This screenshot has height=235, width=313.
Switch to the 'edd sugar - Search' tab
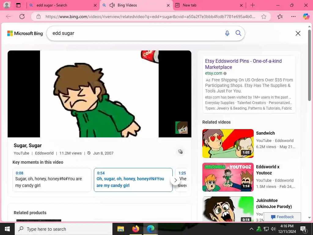pos(52,5)
